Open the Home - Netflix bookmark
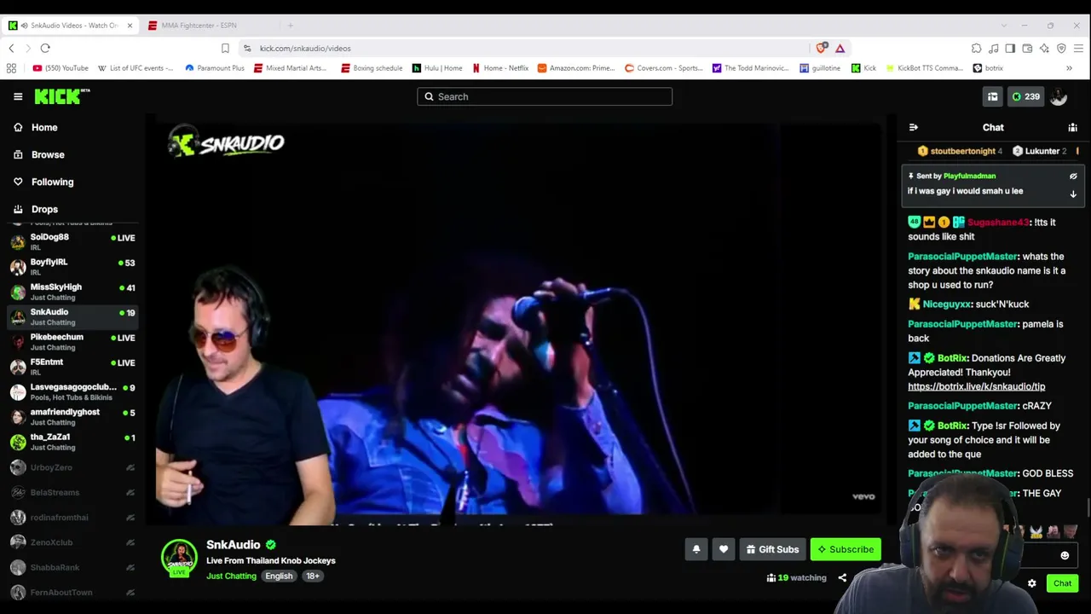Screen dimensions: 1091x614 point(500,68)
